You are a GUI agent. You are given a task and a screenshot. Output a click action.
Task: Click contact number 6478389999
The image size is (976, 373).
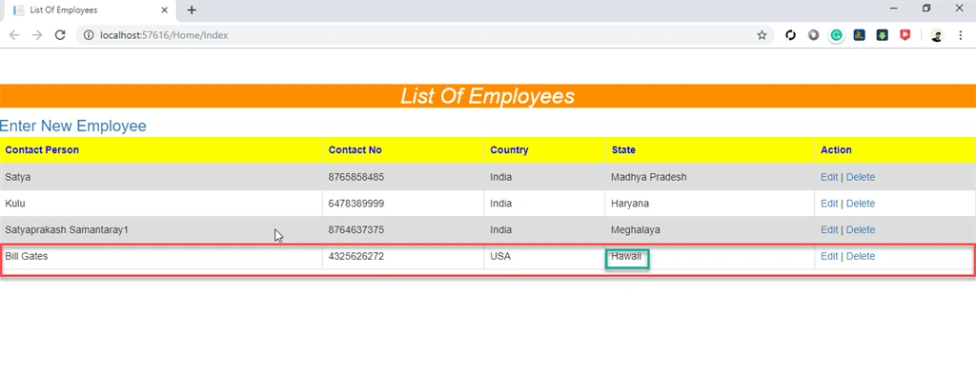(356, 204)
